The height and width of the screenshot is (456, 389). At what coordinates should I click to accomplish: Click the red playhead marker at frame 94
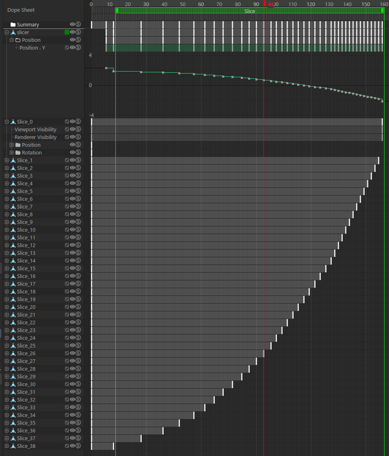coord(265,4)
